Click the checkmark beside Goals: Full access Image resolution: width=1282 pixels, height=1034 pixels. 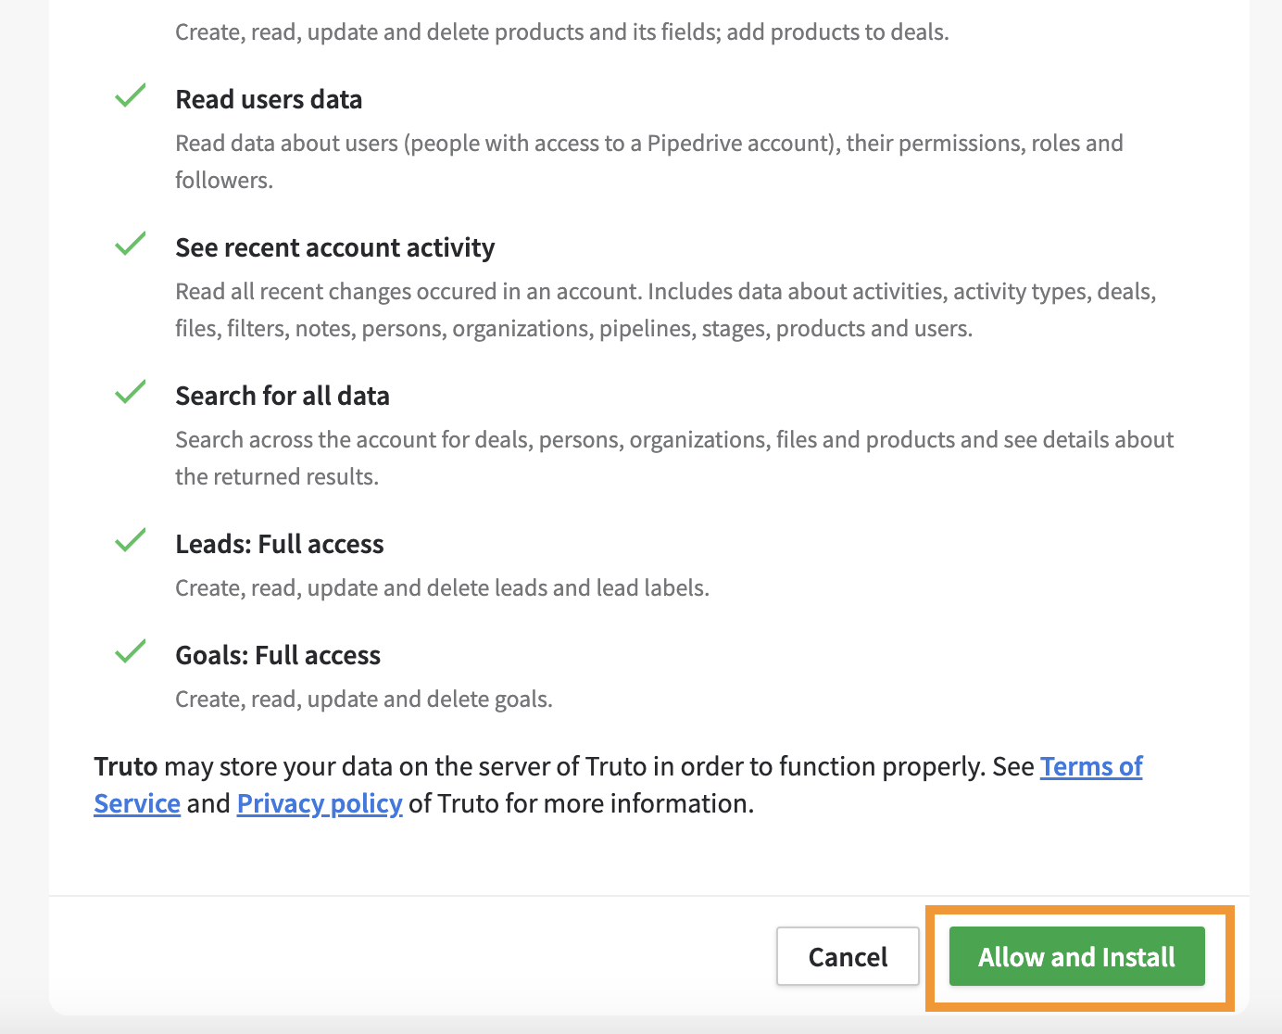pyautogui.click(x=131, y=651)
